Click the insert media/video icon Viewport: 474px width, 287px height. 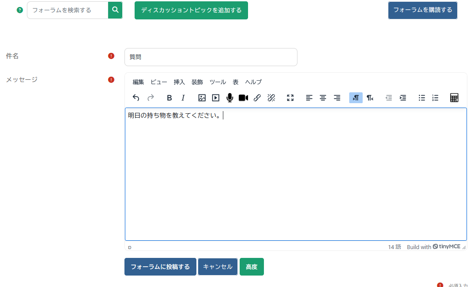215,97
